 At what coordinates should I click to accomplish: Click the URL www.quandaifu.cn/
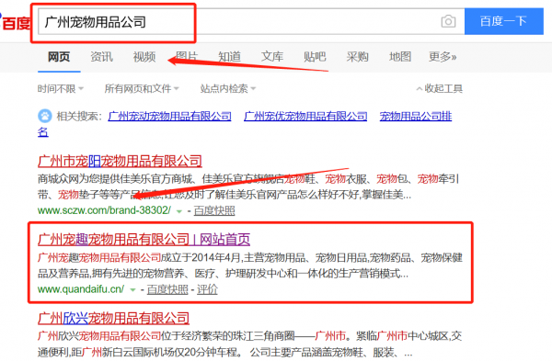tap(81, 289)
